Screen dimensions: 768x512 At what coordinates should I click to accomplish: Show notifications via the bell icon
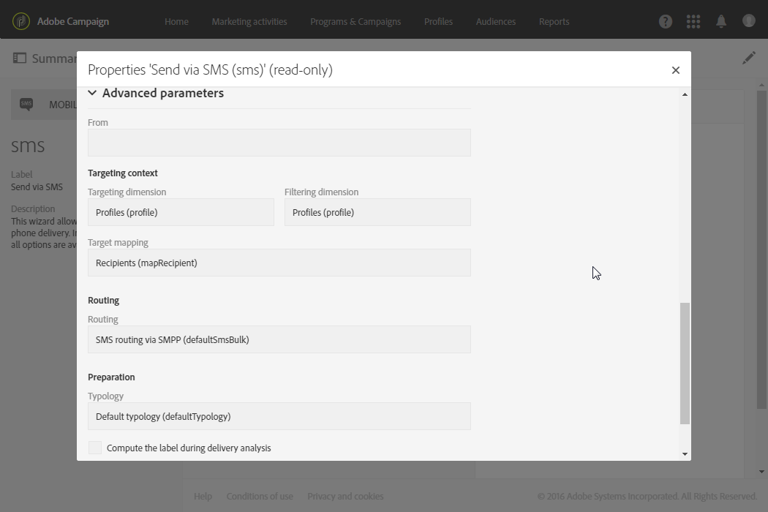721,21
